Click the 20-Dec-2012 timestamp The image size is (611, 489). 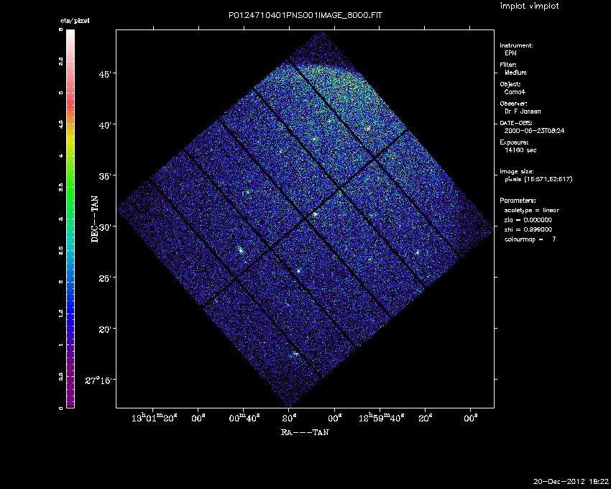pyautogui.click(x=571, y=481)
